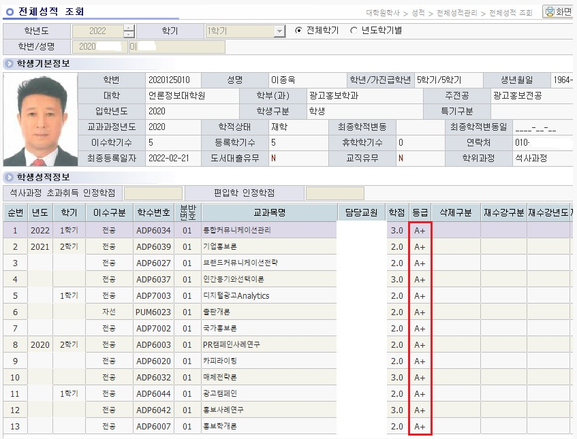Click the student photo thumbnail
Viewport: 577px width, 439px height.
tap(41, 119)
